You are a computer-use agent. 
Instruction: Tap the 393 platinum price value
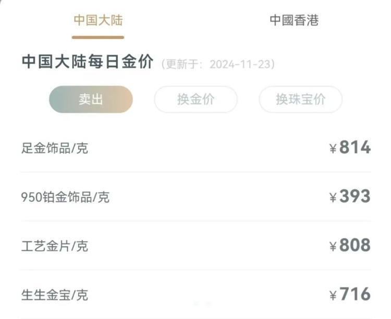tap(355, 197)
